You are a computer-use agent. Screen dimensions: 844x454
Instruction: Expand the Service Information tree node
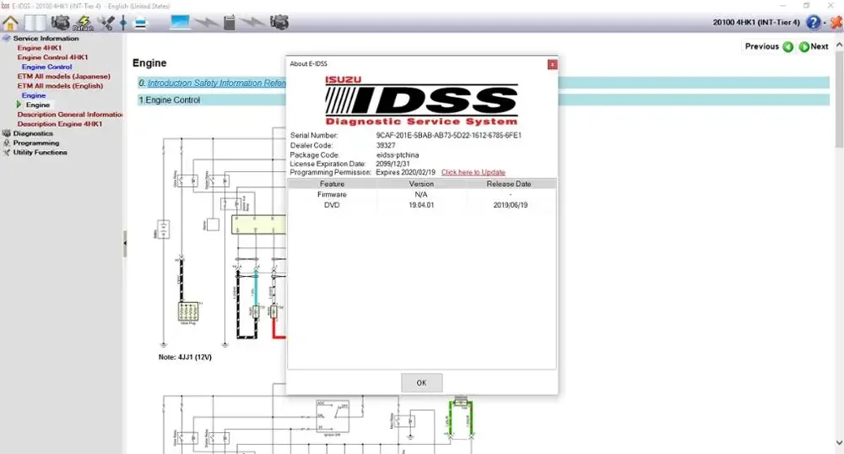pos(46,39)
